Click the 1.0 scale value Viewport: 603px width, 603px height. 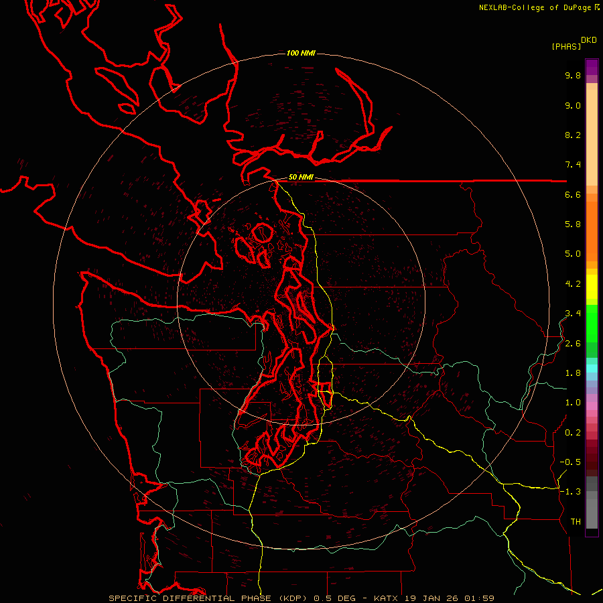(573, 403)
